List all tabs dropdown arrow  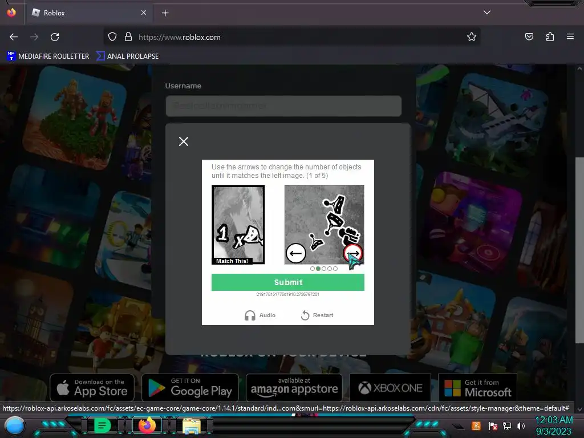coord(486,13)
